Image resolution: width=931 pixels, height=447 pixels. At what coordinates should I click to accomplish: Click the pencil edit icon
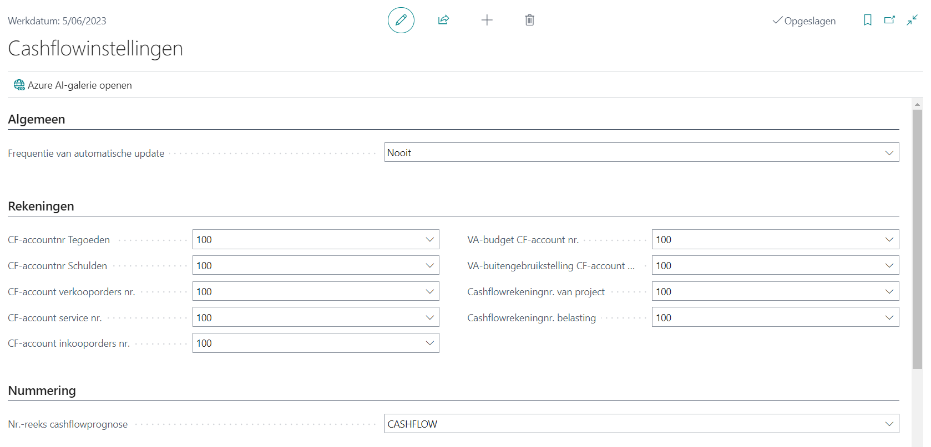coord(401,20)
